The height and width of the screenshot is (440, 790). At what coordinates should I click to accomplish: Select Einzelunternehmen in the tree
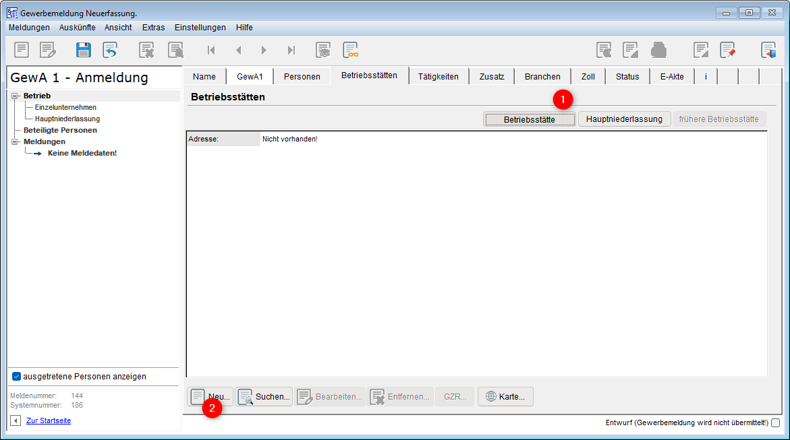pos(65,108)
